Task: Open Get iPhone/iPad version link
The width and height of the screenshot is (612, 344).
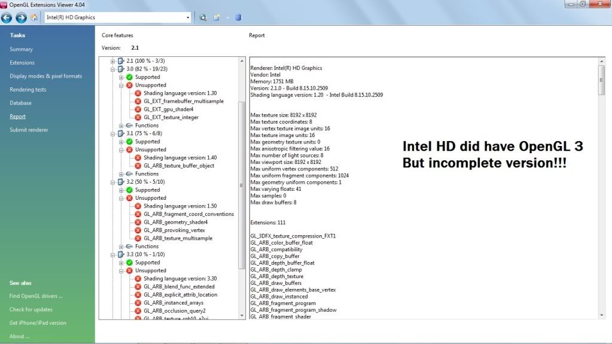Action: (38, 323)
